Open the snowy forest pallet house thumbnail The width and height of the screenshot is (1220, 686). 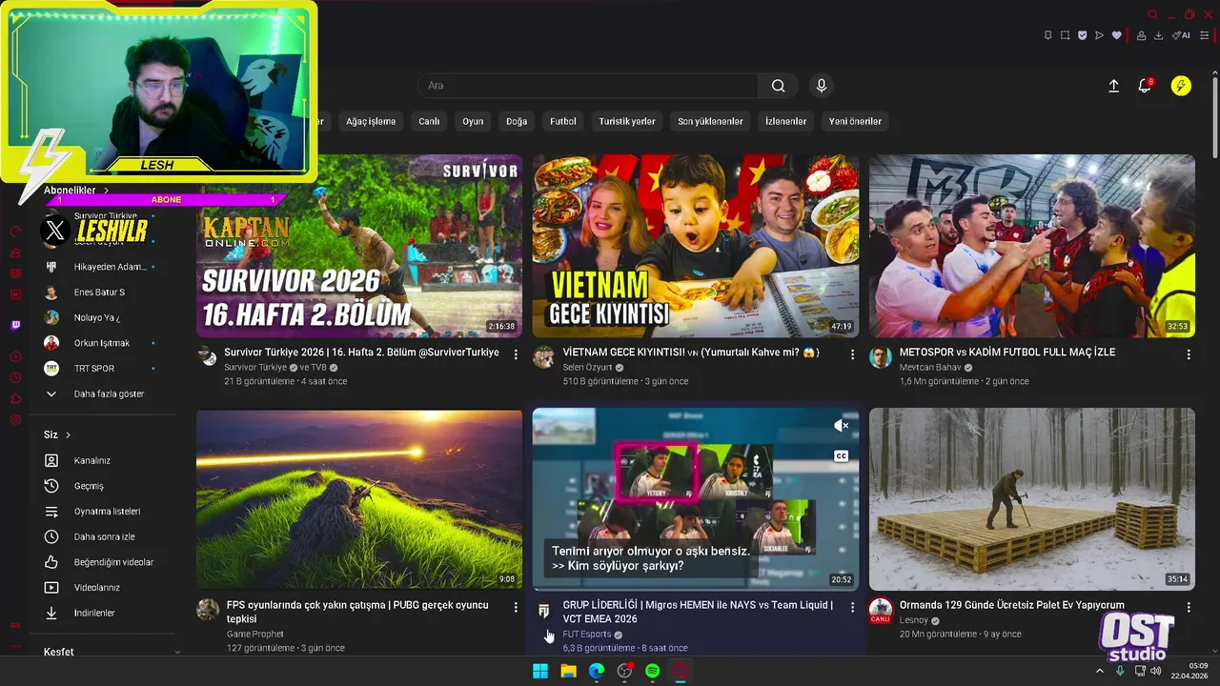(x=1032, y=499)
